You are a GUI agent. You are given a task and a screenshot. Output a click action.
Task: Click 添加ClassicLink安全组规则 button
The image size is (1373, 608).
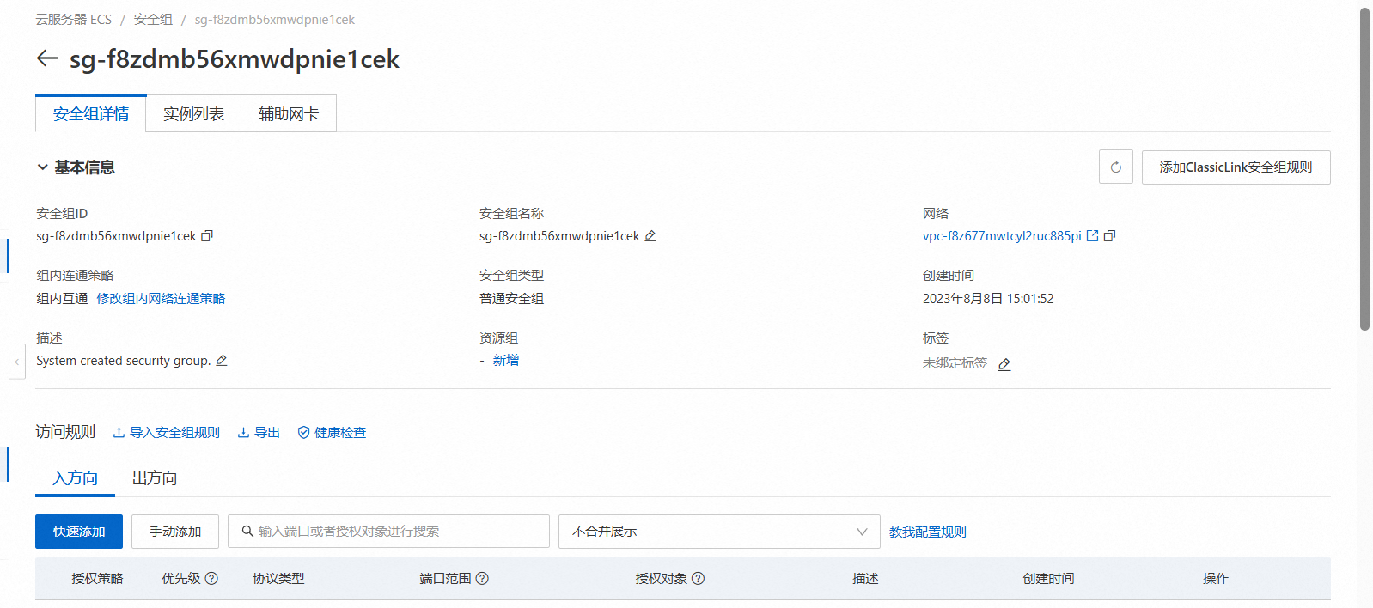1235,167
